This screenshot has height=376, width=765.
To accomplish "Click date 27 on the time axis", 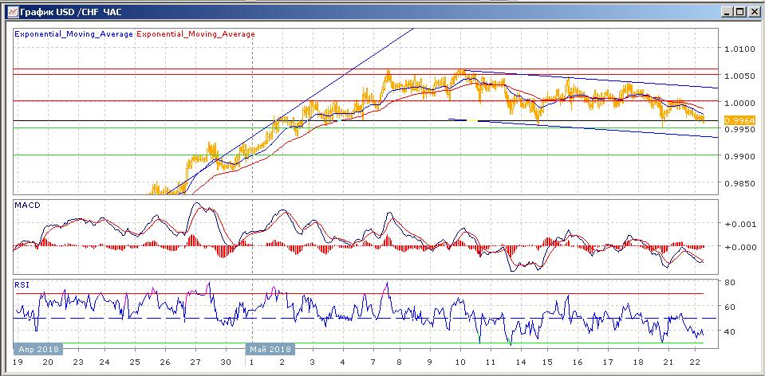I will (x=195, y=362).
